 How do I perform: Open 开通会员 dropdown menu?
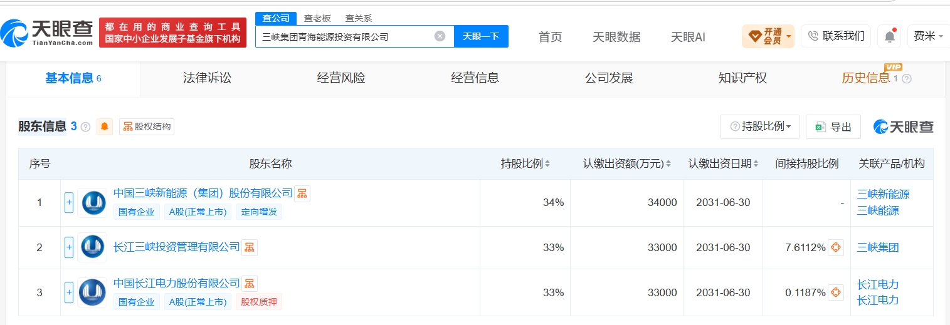point(768,36)
